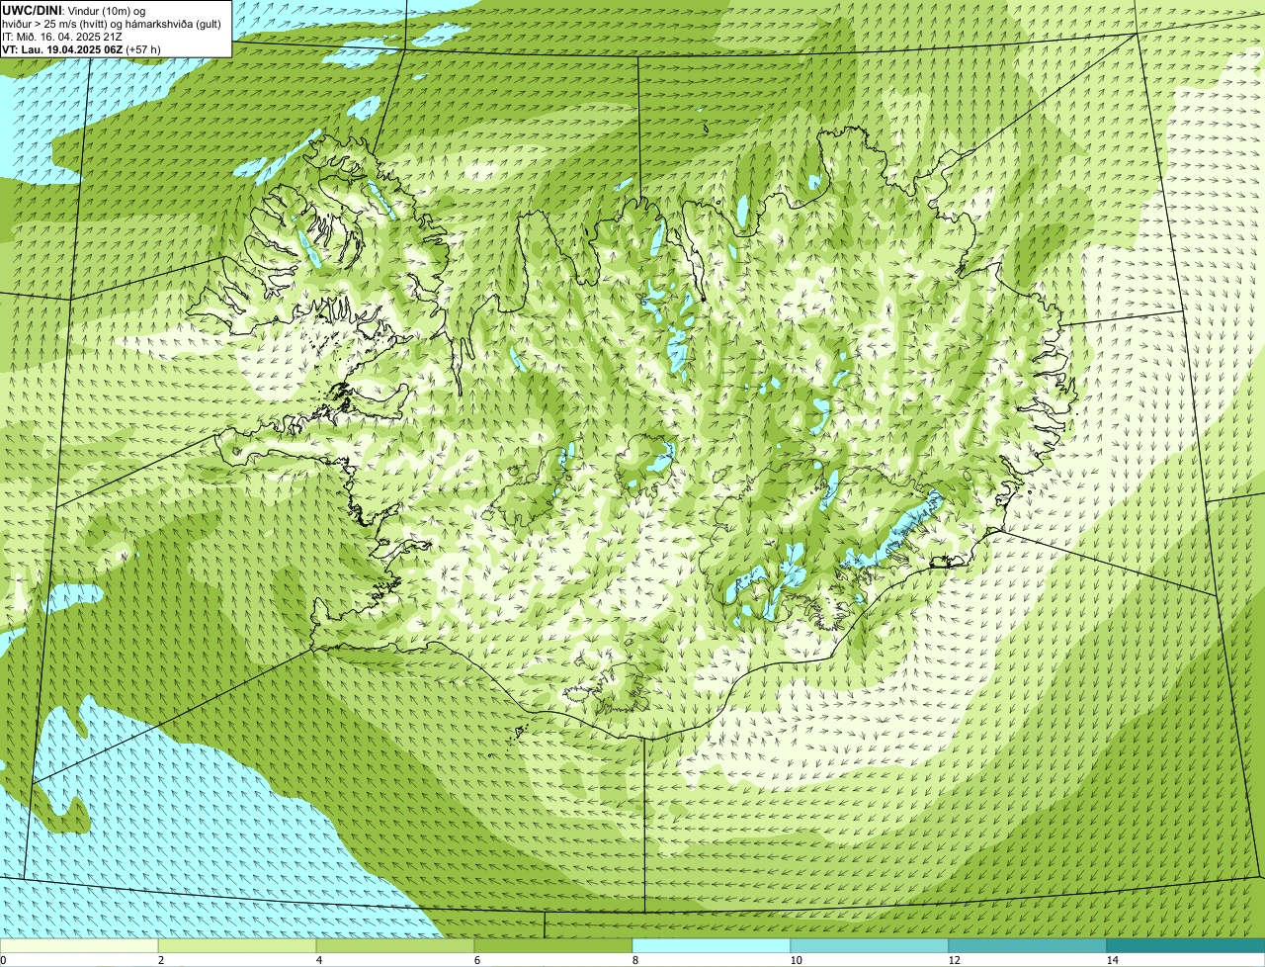The image size is (1265, 967).
Task: Click the pale yellow 0–2 legend segment
Action: tap(79, 945)
